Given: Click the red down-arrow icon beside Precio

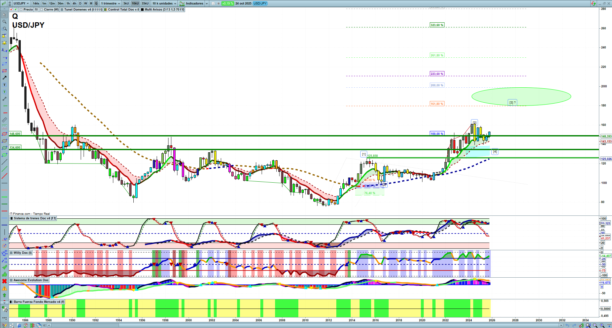Looking at the screenshot, I should [x=11, y=10].
